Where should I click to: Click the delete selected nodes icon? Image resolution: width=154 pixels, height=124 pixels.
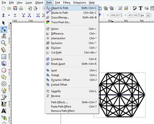pyautogui.click(x=15, y=15)
